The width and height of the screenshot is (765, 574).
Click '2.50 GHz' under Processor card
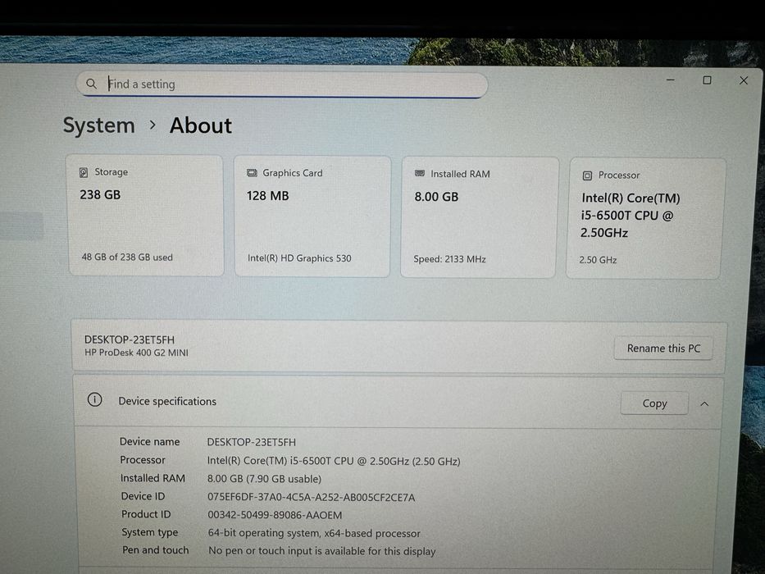point(598,260)
